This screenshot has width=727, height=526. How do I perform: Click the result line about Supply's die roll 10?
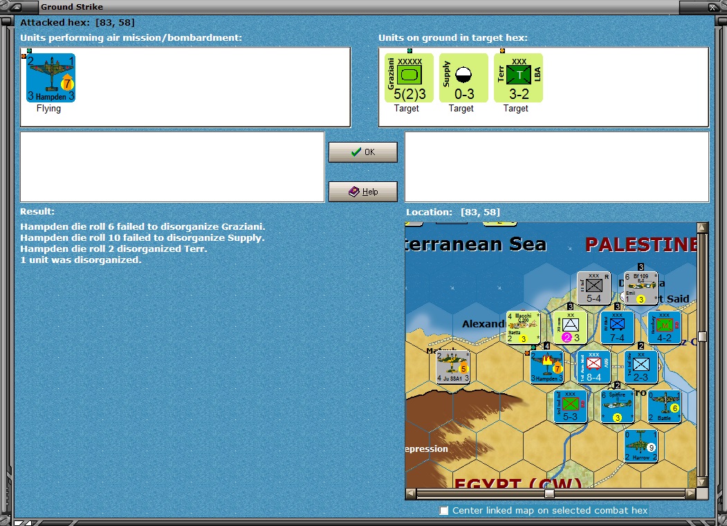tap(142, 238)
